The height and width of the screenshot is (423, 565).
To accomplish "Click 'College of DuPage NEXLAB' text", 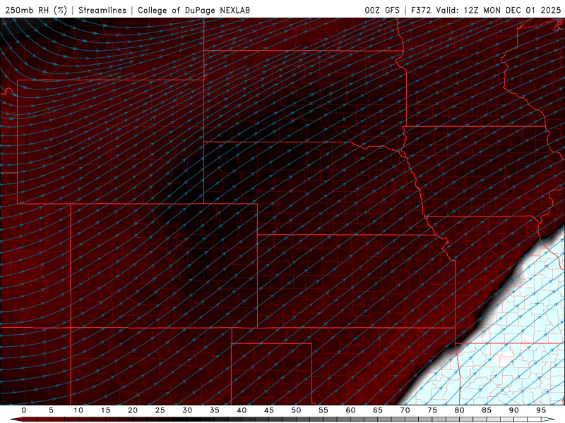I will (194, 10).
